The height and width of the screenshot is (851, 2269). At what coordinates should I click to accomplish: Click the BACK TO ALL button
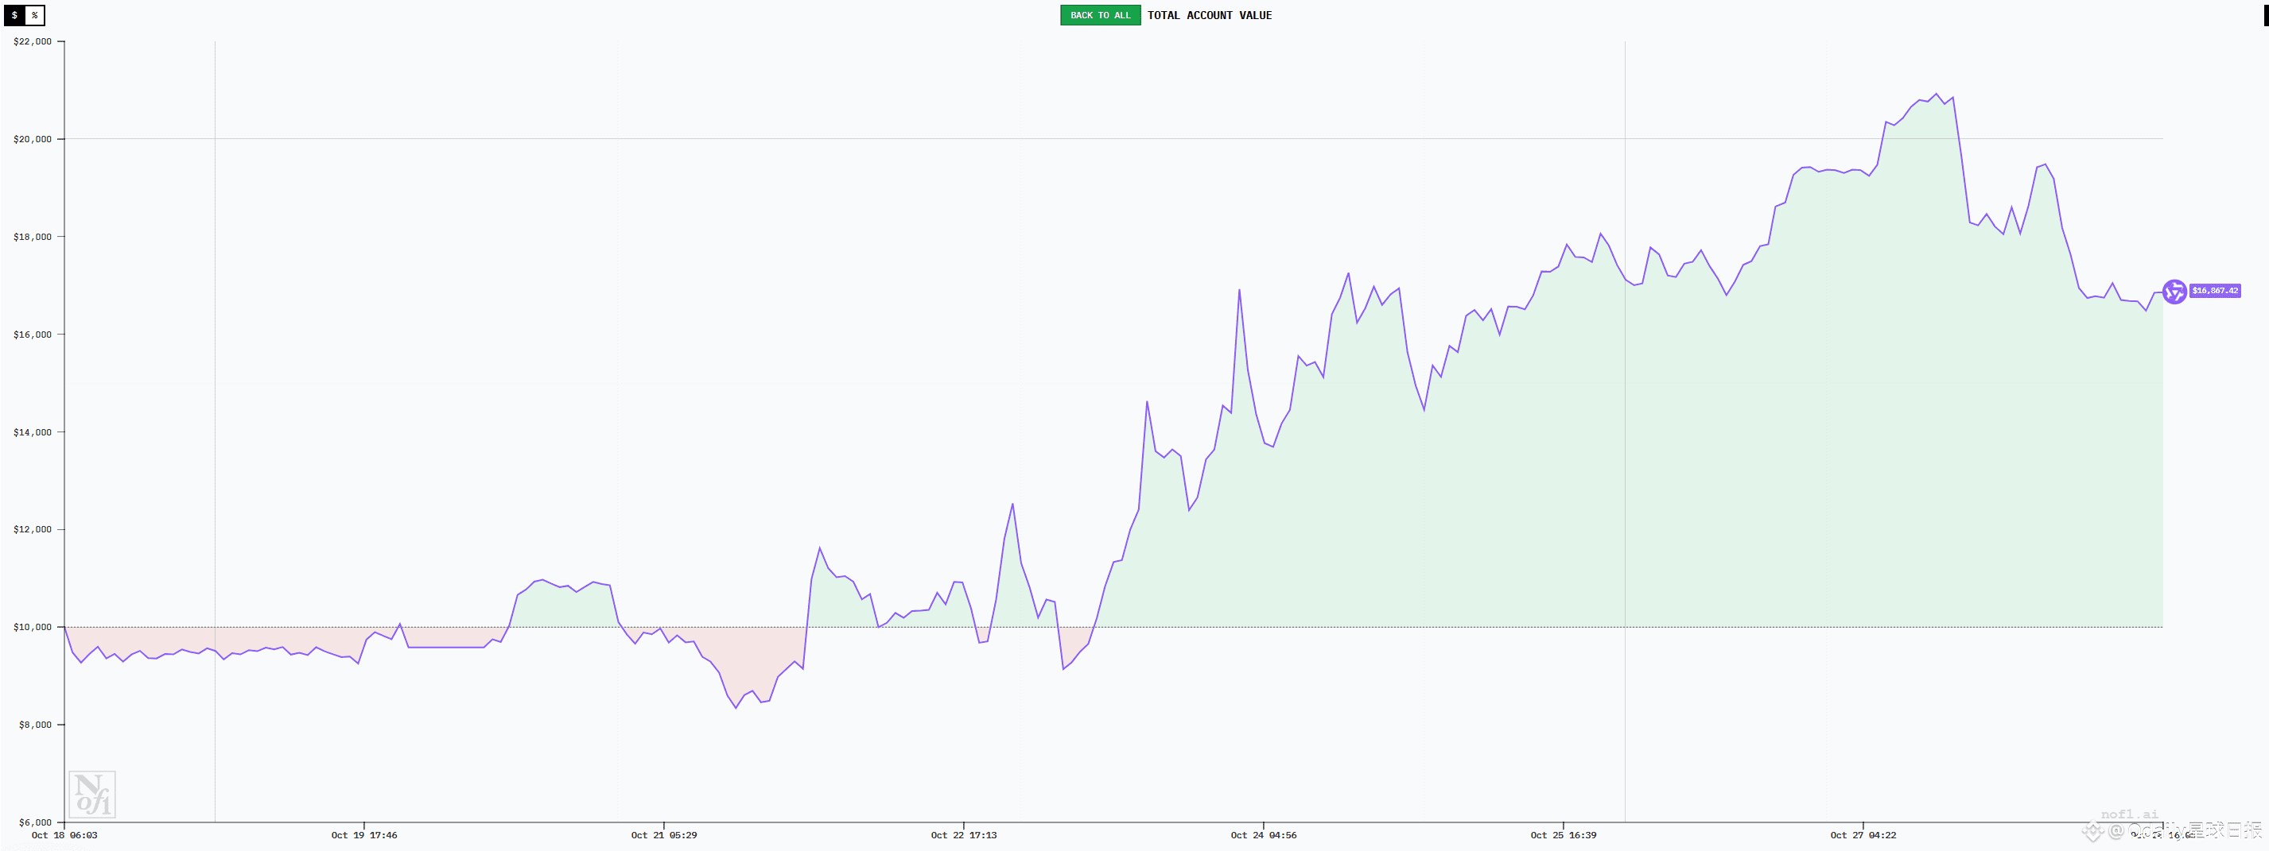(x=1100, y=15)
